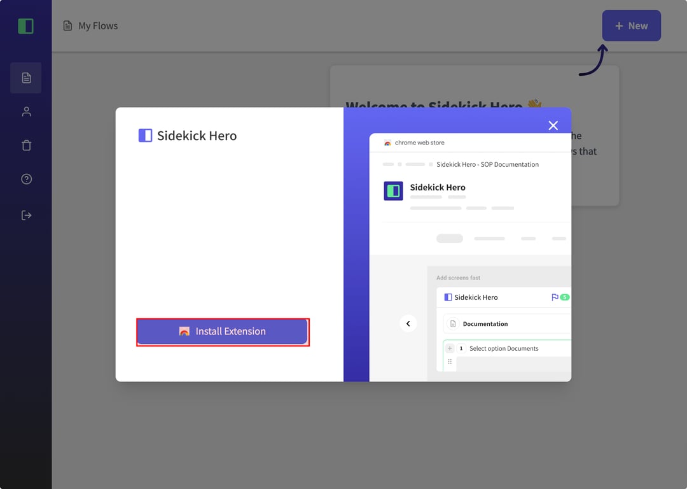Click the flag icon with badge 5
The height and width of the screenshot is (489, 687).
[x=555, y=297]
